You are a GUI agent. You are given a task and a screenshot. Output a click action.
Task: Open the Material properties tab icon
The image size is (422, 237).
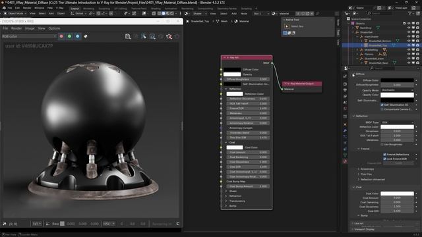pyautogui.click(x=346, y=161)
